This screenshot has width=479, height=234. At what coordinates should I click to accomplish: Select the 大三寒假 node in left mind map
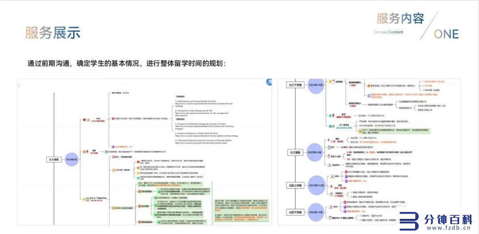point(55,159)
